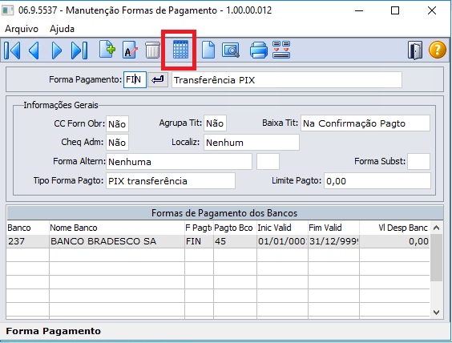
Task: Click the blank document toolbar icon
Action: 208,50
